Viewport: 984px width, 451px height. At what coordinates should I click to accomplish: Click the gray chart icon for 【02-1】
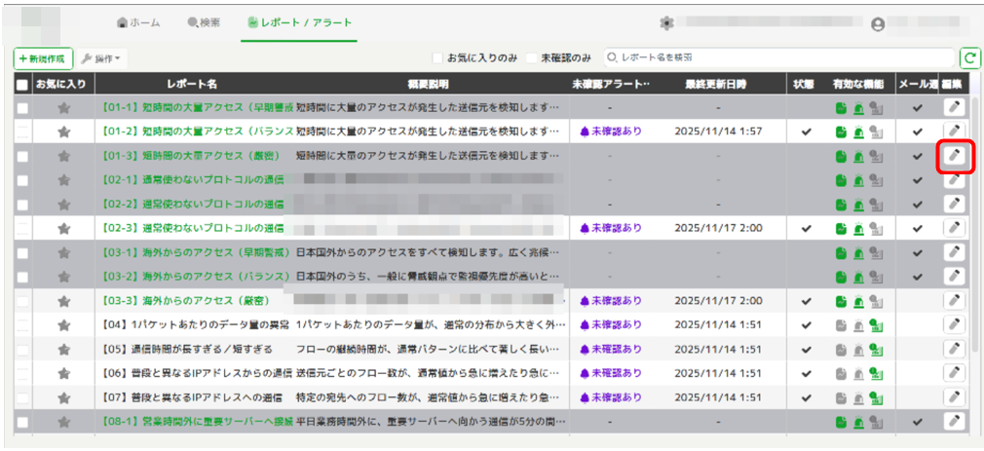point(877,180)
